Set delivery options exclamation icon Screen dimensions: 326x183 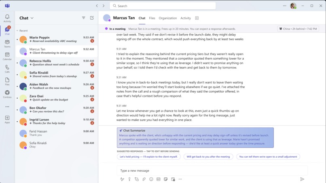coord(129,179)
